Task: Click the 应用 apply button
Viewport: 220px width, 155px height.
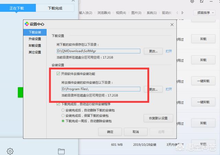Action: (x=161, y=132)
